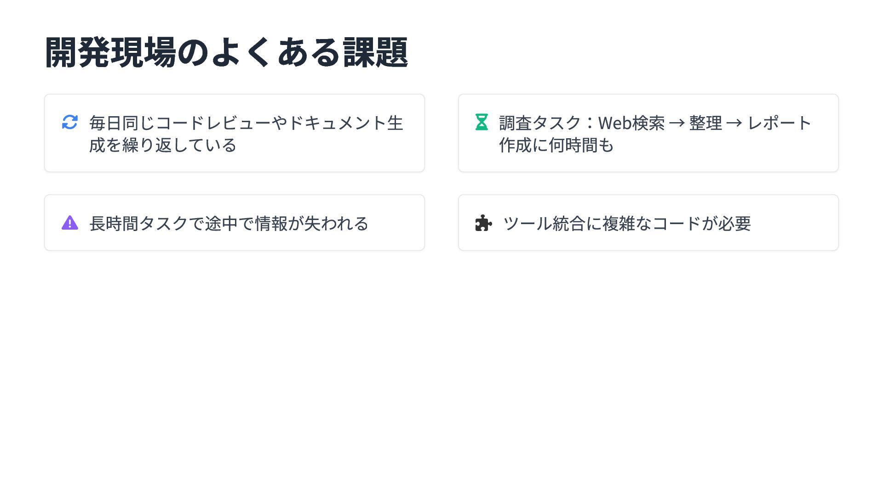Select the slide title 開発現場のよくある課題
Image resolution: width=883 pixels, height=496 pixels.
(x=226, y=52)
